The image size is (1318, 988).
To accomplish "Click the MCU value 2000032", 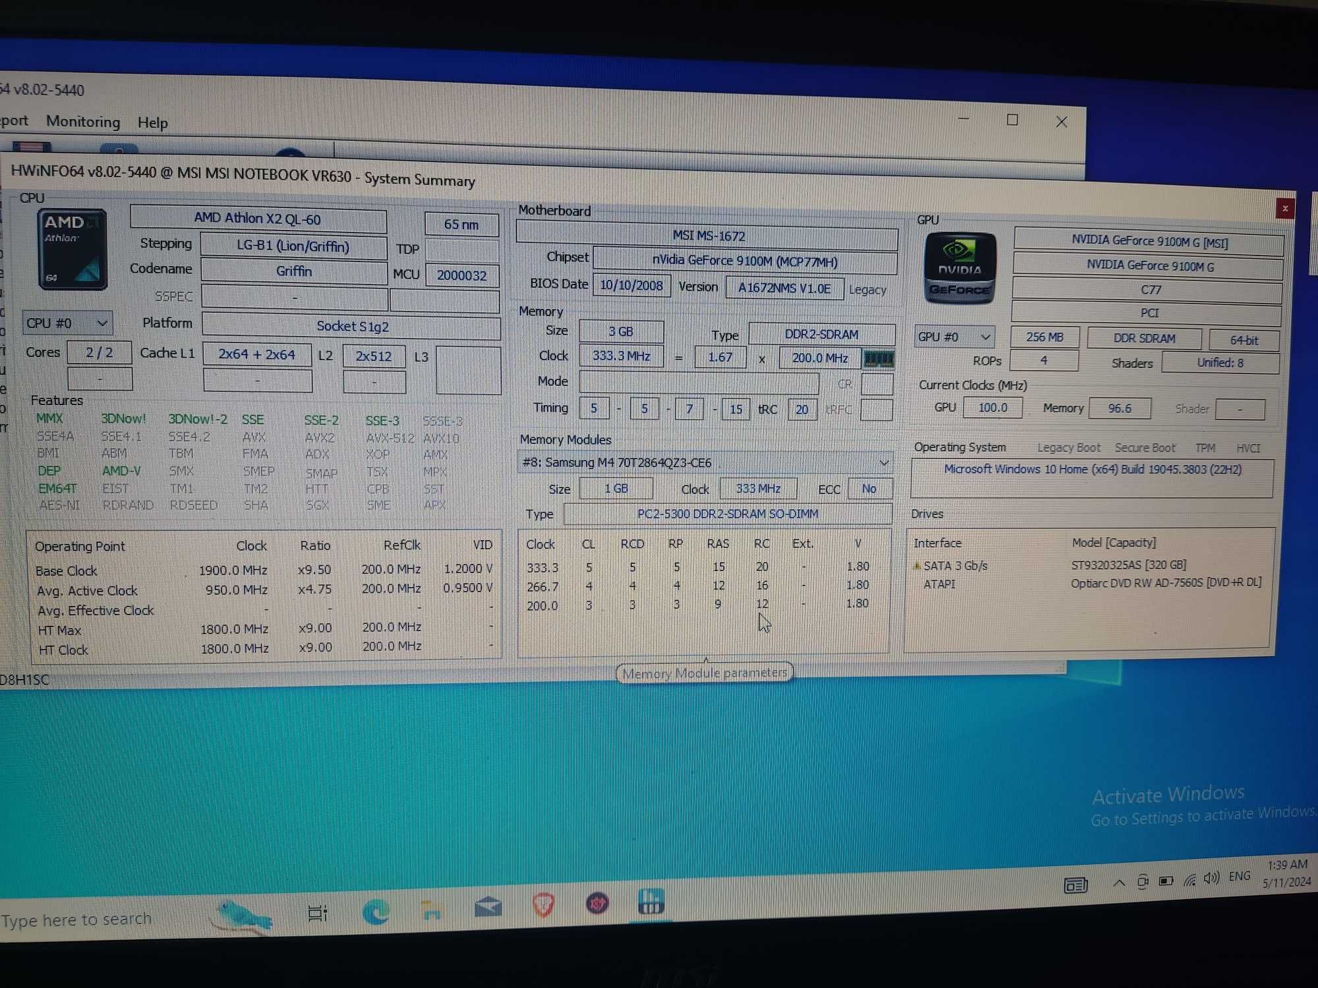I will click(462, 275).
